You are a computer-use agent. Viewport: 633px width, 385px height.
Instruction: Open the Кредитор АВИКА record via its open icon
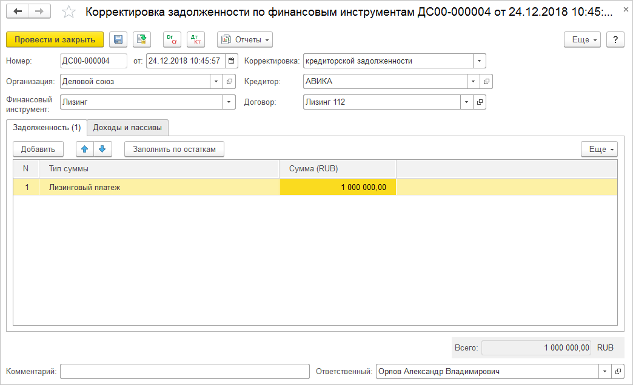[486, 82]
